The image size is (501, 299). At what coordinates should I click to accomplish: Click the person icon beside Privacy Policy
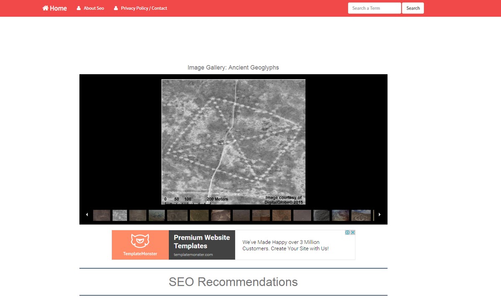pyautogui.click(x=116, y=8)
